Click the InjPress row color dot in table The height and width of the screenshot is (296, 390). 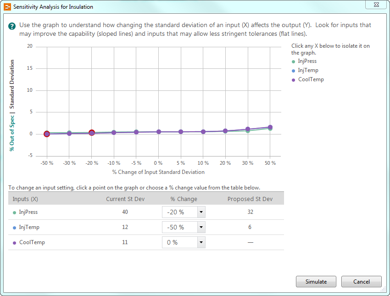click(15, 212)
